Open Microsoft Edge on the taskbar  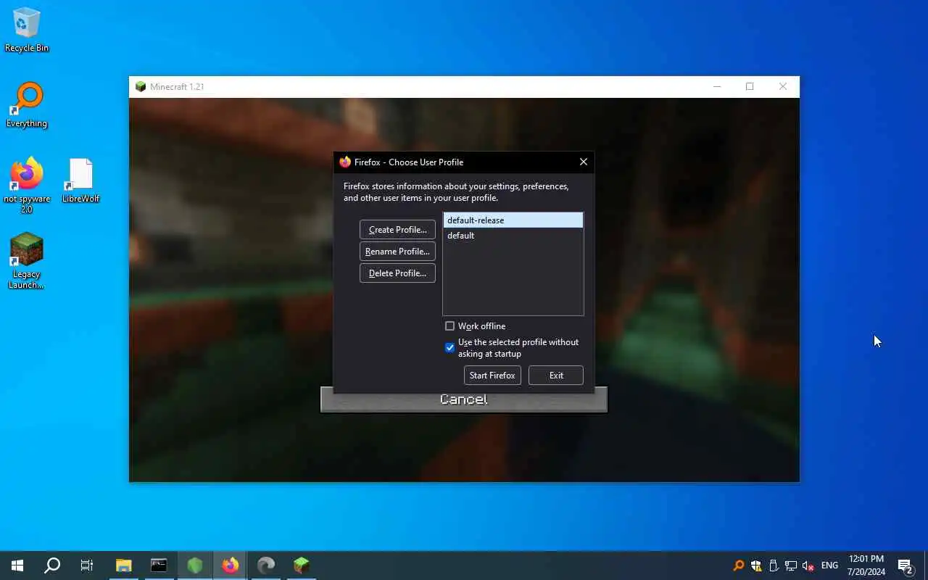point(265,565)
